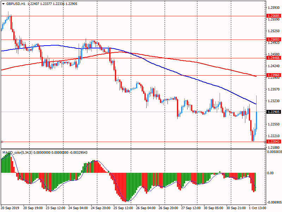Select the 1.25250 price scale value
Image resolution: width=282 pixels, height=212 pixels.
(x=274, y=31)
